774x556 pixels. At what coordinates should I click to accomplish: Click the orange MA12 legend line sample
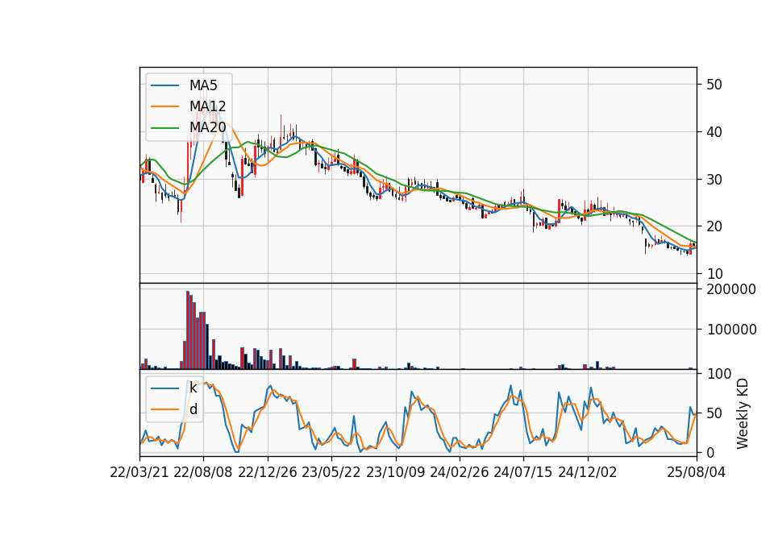164,106
